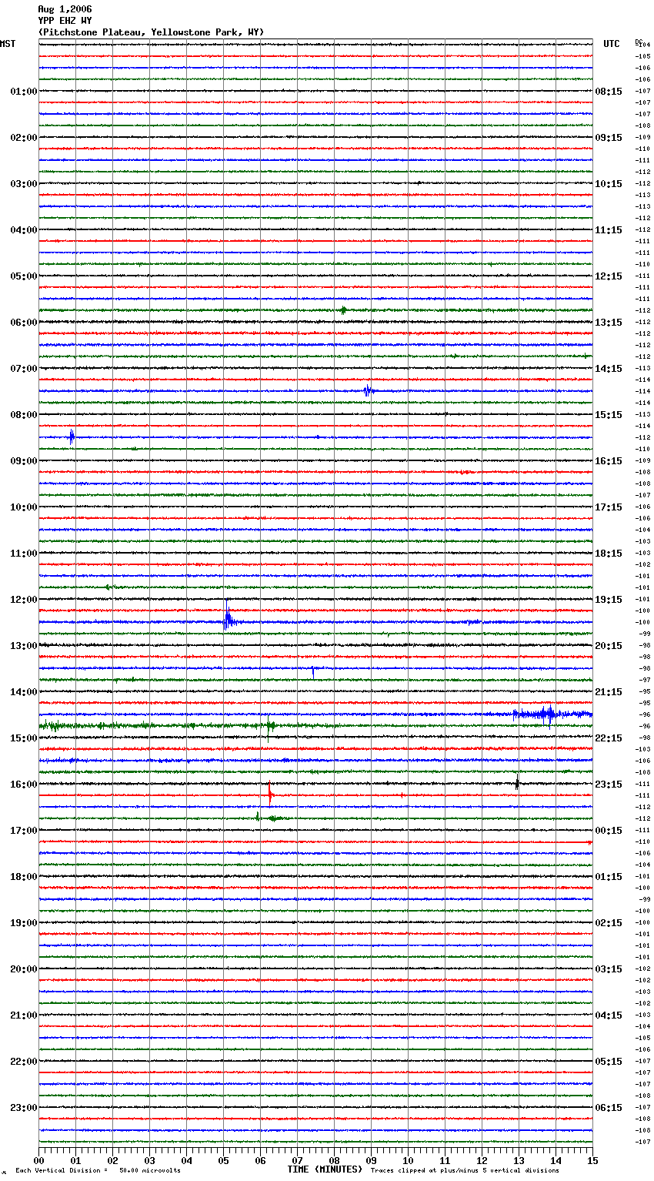Click the 16:15 UTC time label
Screen dimensions: 654x1181
(609, 461)
